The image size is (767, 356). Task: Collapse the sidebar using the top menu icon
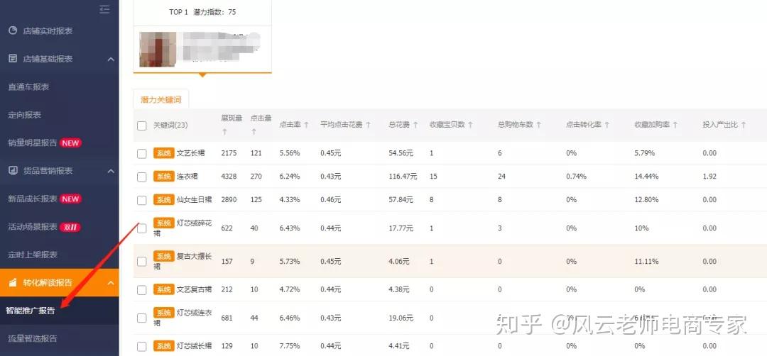coord(104,9)
